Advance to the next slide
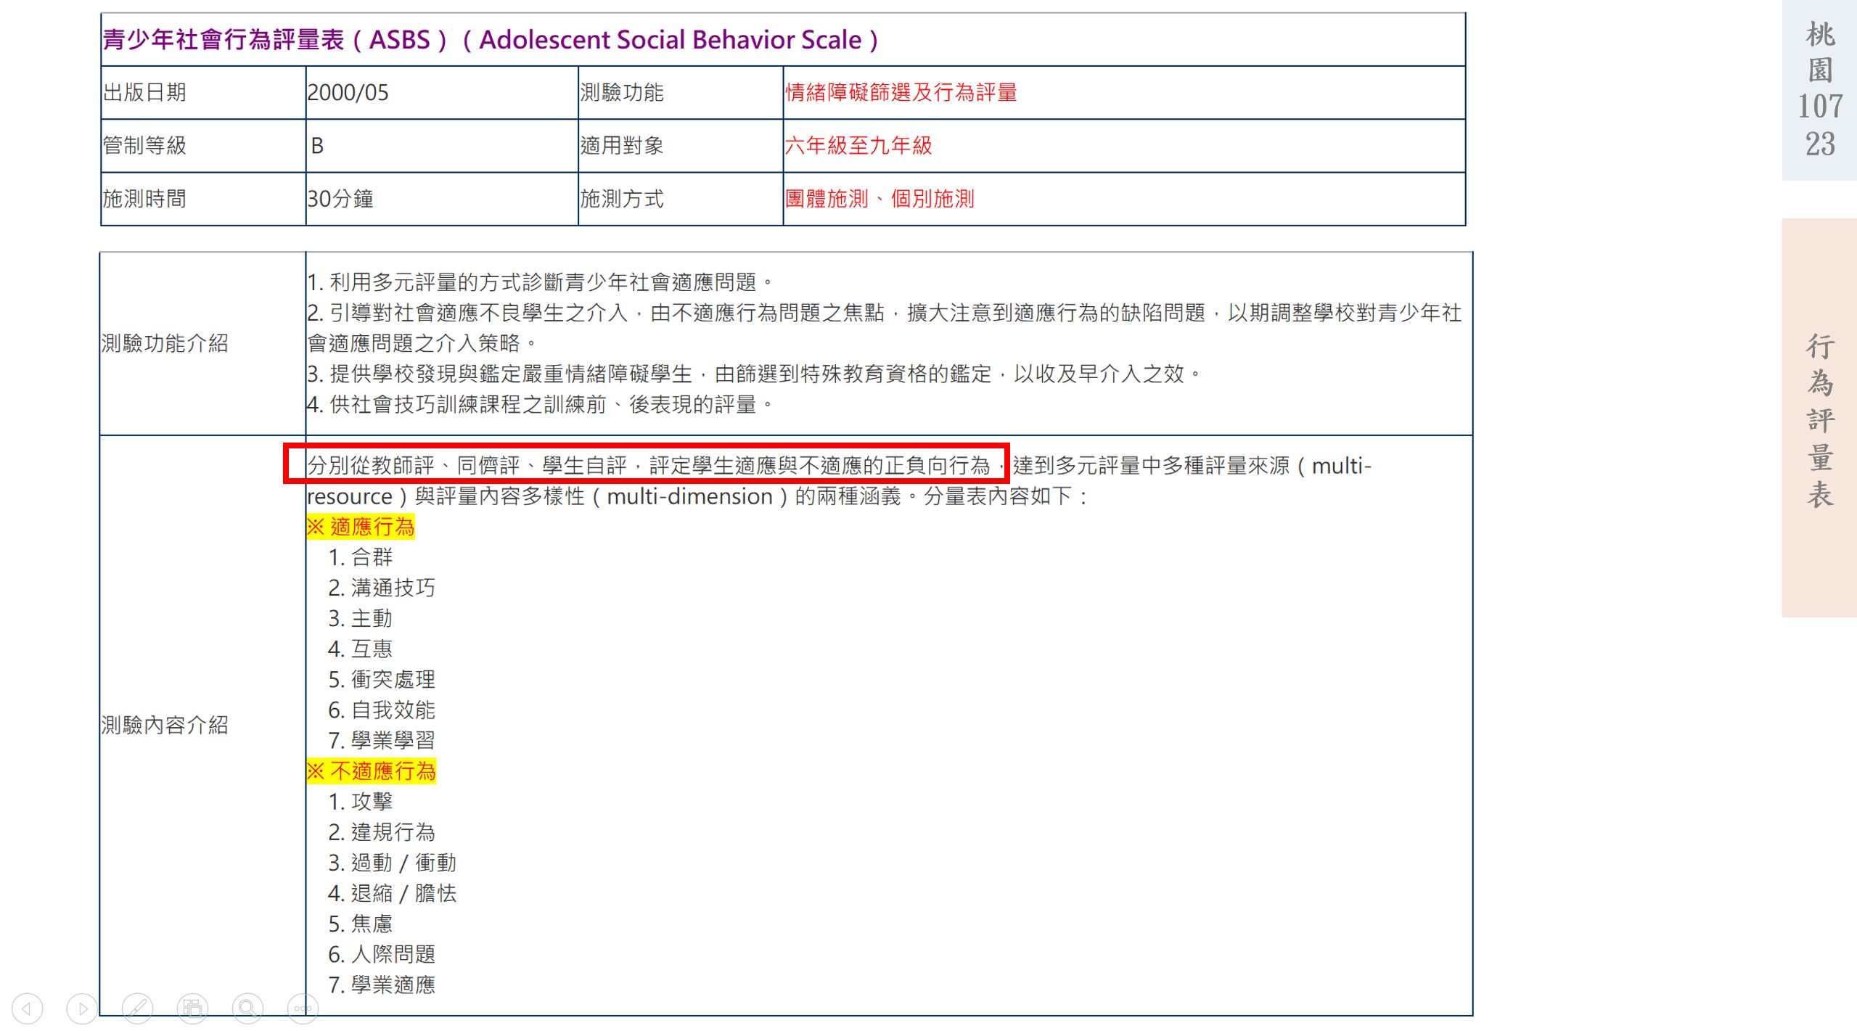This screenshot has width=1857, height=1031. pyautogui.click(x=82, y=1008)
